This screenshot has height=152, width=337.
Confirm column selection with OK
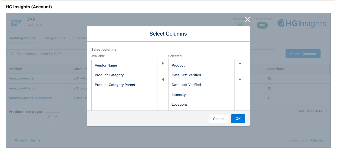point(238,119)
